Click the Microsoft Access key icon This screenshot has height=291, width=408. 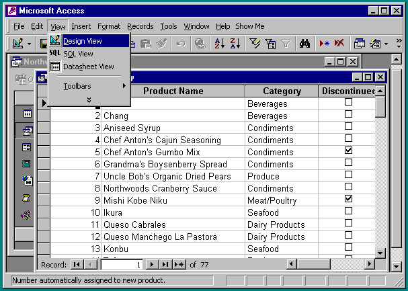pos(12,11)
